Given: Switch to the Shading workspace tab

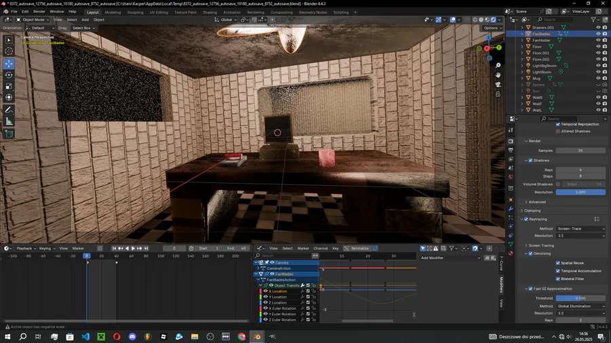Looking at the screenshot, I should (x=210, y=12).
